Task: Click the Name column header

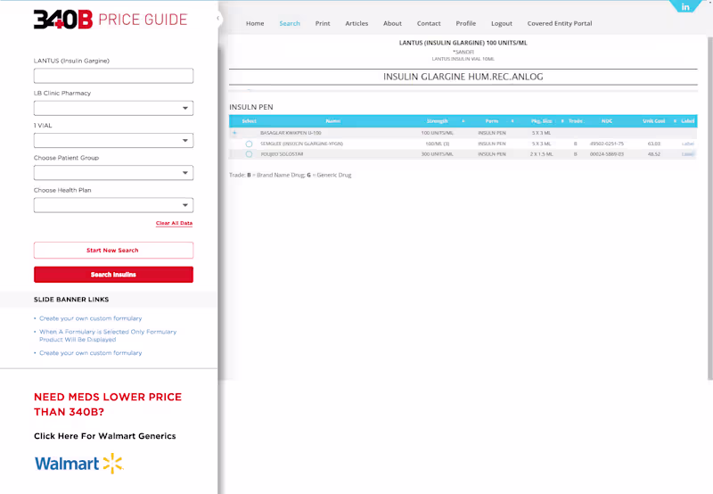Action: [332, 121]
